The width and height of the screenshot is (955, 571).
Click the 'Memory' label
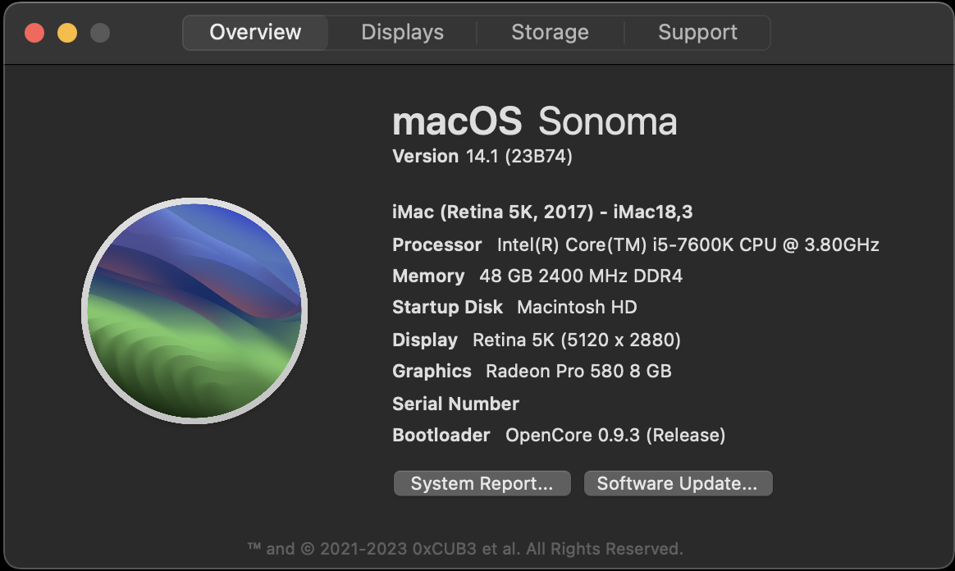click(x=428, y=276)
